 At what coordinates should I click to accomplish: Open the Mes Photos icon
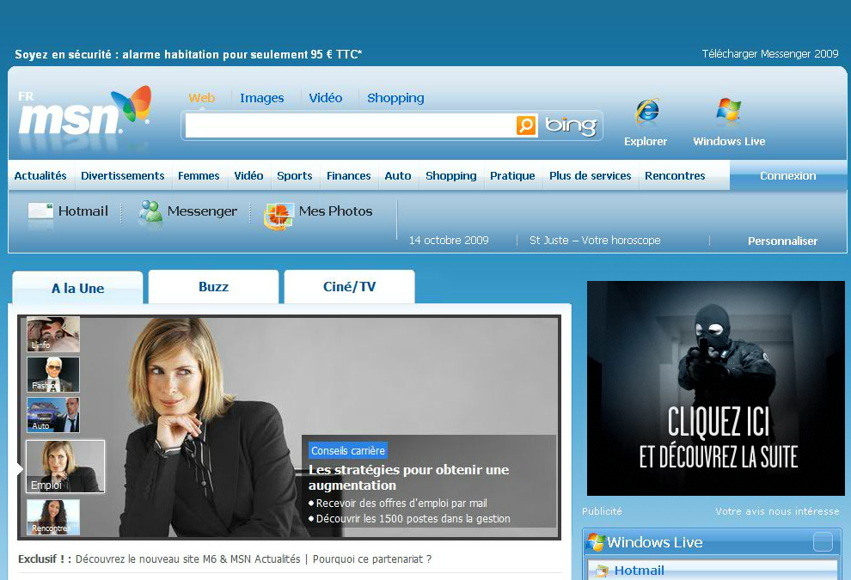click(x=279, y=213)
